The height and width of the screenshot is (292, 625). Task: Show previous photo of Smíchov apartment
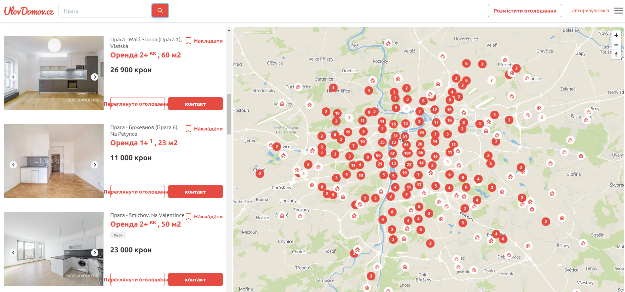(13, 253)
